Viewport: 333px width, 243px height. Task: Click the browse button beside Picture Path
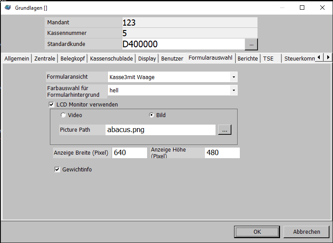point(224,130)
